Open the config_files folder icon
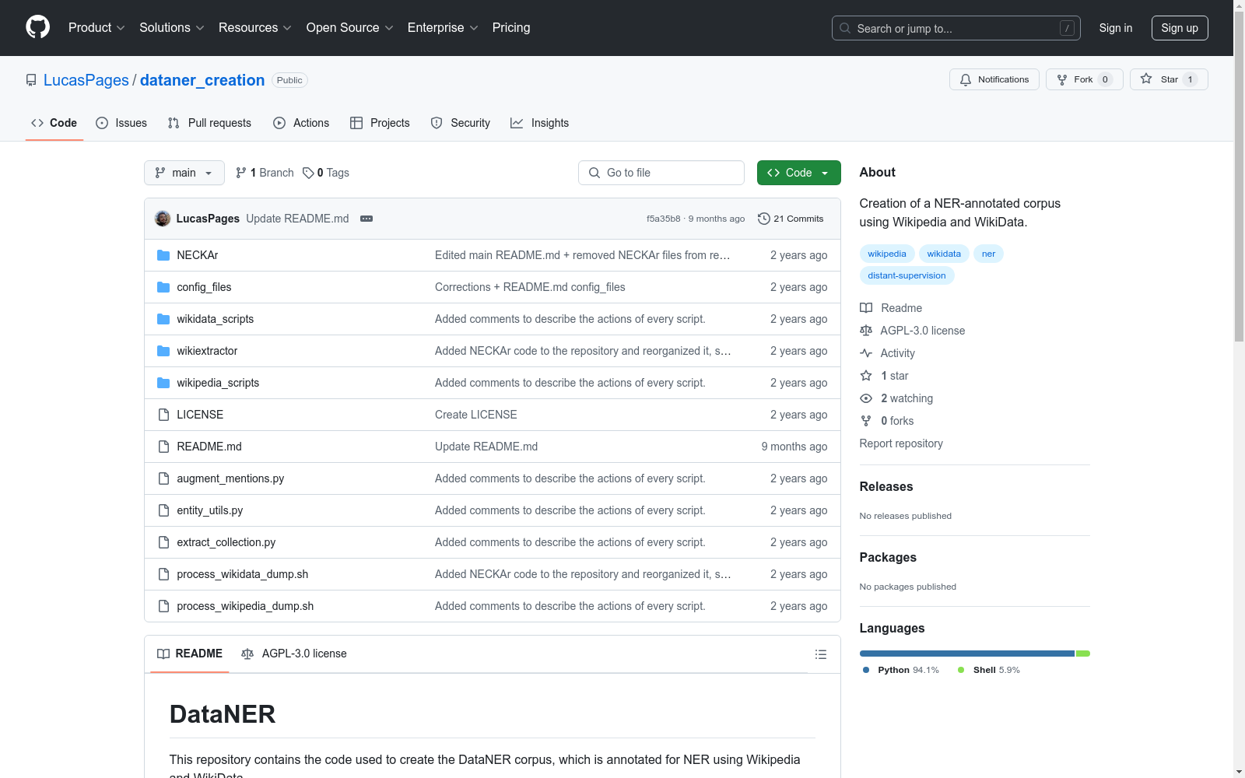 163,287
